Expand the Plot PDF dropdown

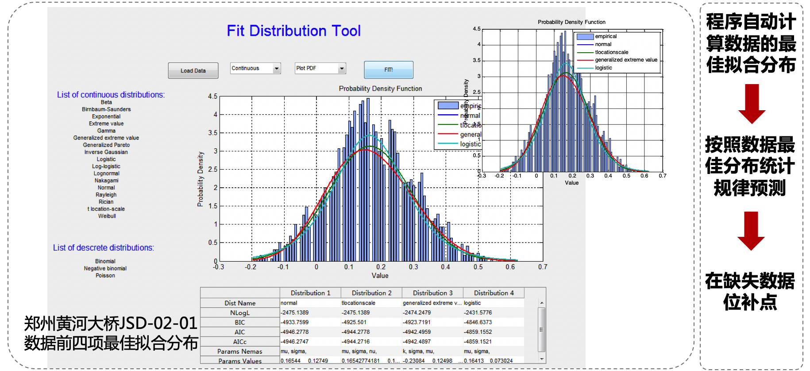(x=341, y=68)
